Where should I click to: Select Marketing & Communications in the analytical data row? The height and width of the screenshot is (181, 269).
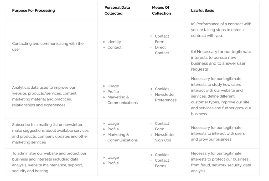coord(122,100)
